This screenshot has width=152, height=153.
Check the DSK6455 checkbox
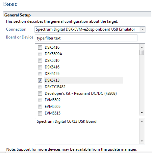pyautogui.click(x=40, y=74)
